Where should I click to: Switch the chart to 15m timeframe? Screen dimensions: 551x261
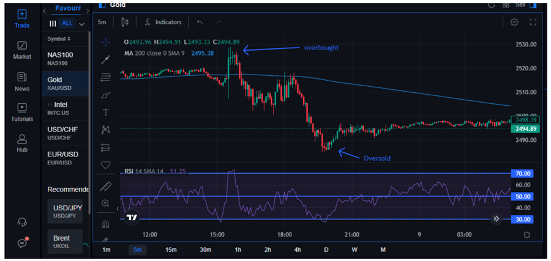pos(171,249)
